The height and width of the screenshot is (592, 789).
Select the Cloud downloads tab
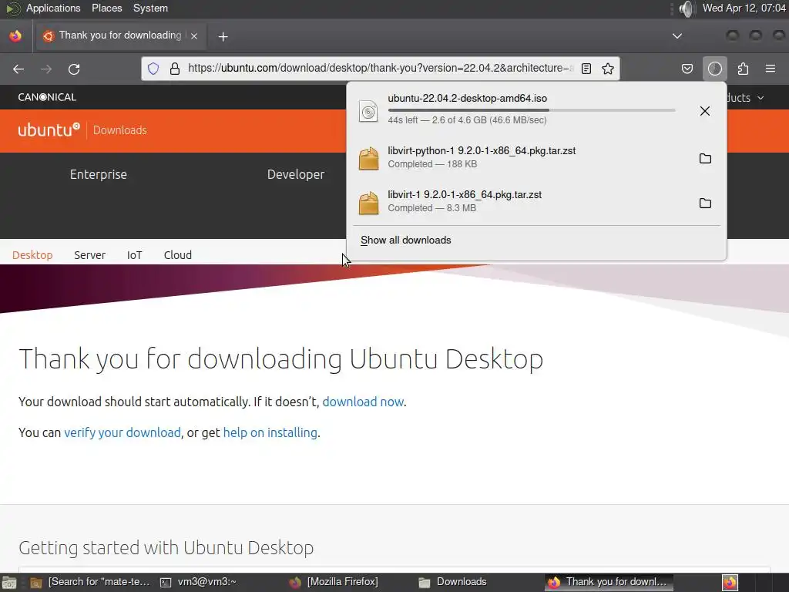click(x=178, y=254)
